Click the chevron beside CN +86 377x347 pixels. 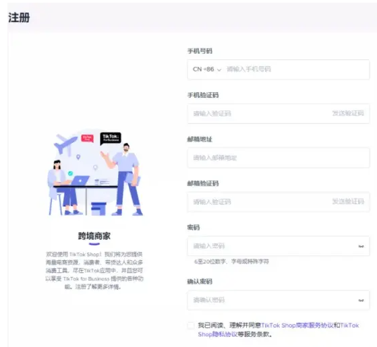pyautogui.click(x=219, y=70)
